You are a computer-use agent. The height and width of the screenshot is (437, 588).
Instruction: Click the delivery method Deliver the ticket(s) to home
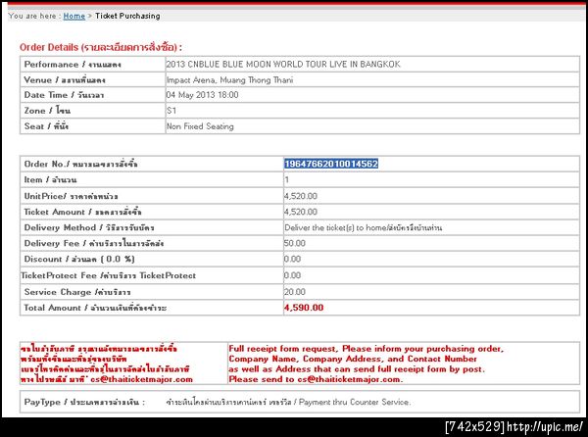coord(363,227)
